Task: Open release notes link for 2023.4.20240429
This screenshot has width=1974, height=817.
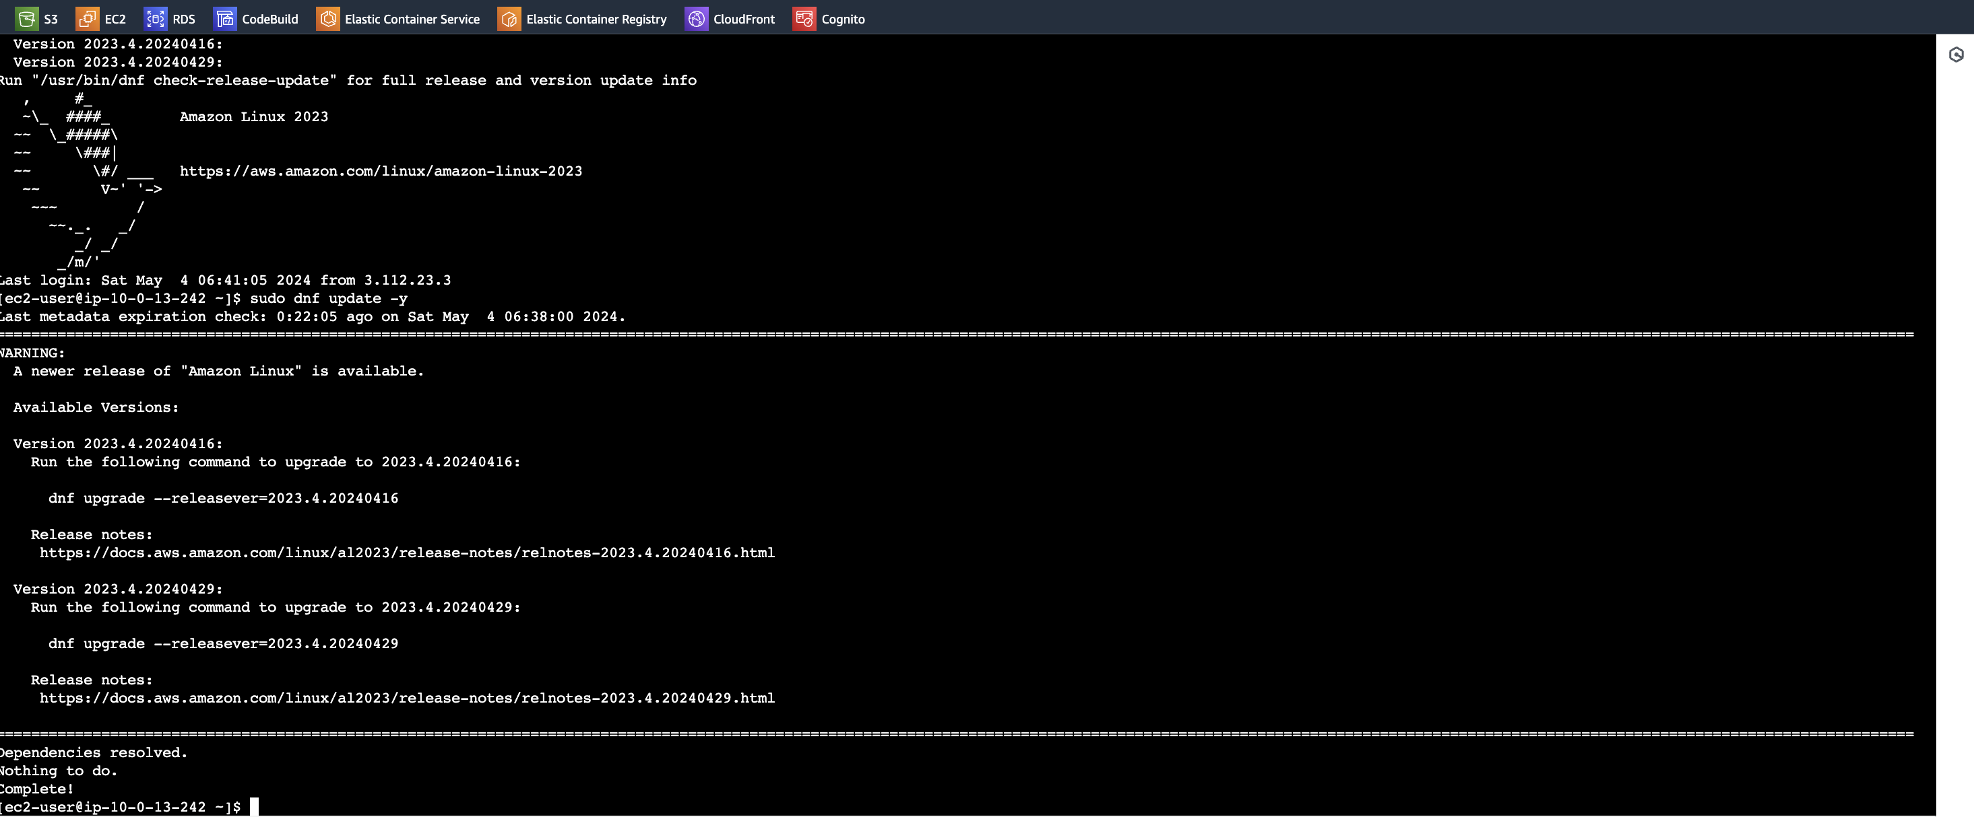Action: 407,698
